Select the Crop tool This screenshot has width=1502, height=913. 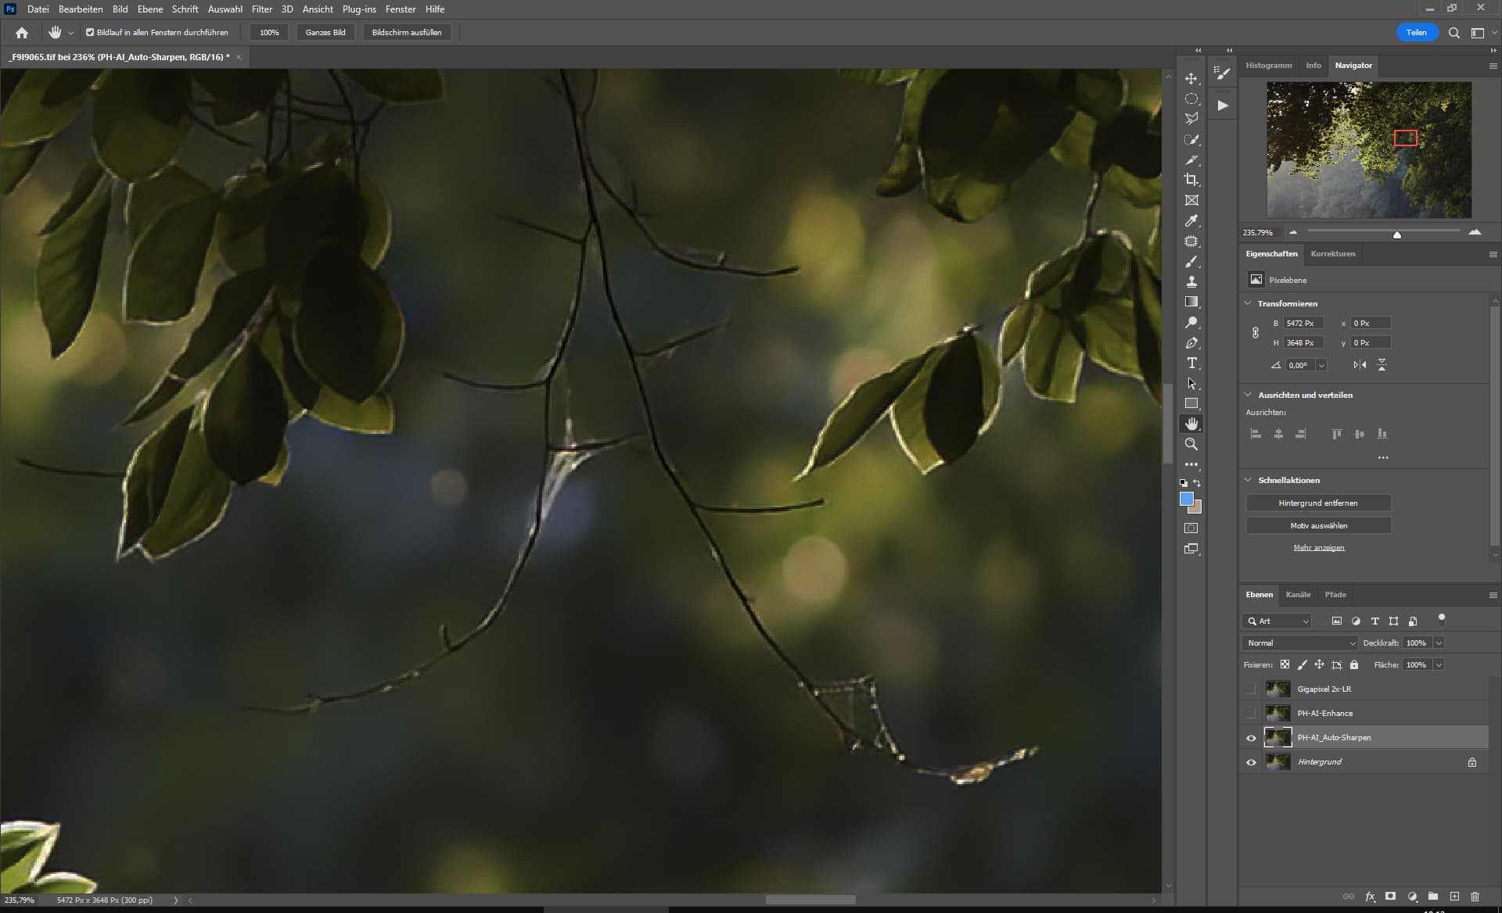tap(1191, 181)
